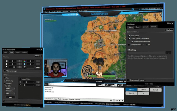
Task: Enable Game FPS cap checkbox
Action: 129,44
